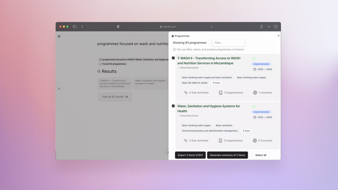Expand the '9 more' tags chip
Screen dimensions: 338x190
pyautogui.click(x=216, y=83)
